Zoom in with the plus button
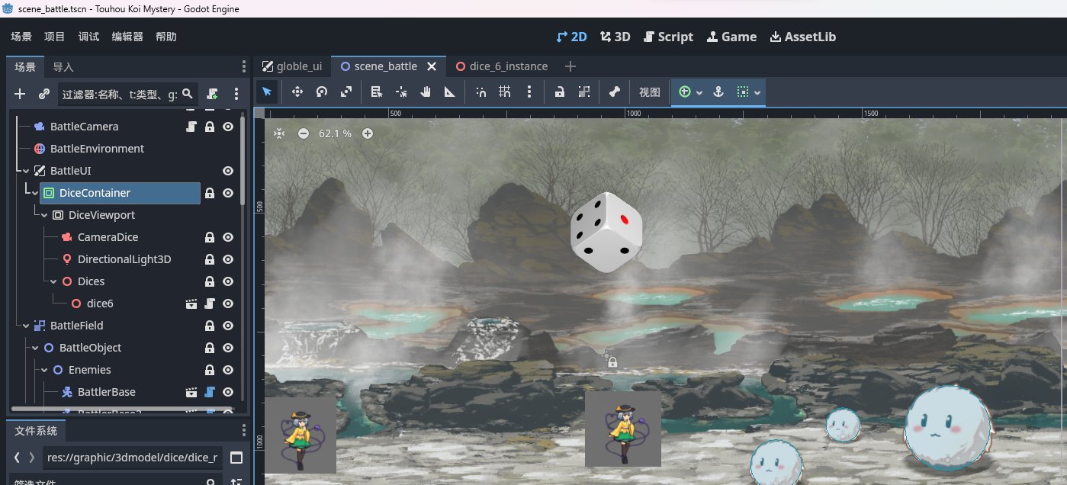 [x=368, y=133]
